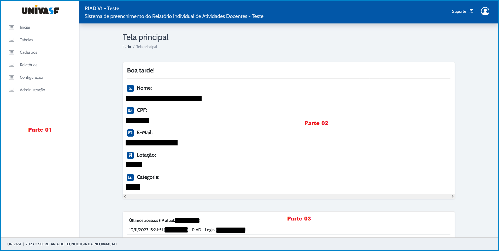Viewport: 499px width, 251px height.
Task: Click the list icon beside Relatórios
Action: pyautogui.click(x=11, y=65)
